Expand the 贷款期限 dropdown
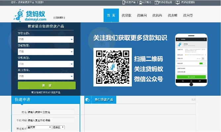Screen dimensions: 221x132 [x=46, y=52]
